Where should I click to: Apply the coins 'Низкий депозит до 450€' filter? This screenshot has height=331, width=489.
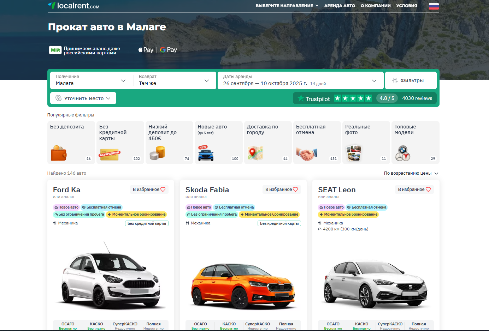tap(169, 143)
